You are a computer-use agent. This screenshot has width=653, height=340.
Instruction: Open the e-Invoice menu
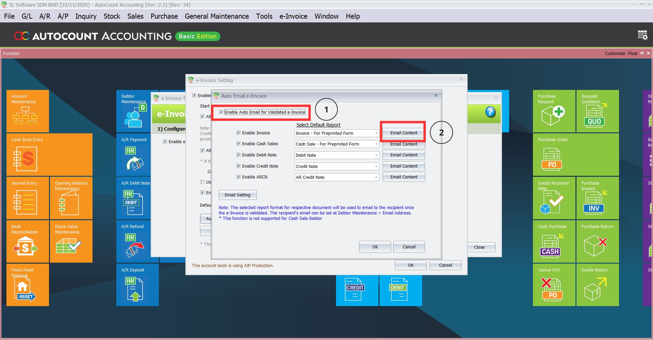pyautogui.click(x=293, y=16)
